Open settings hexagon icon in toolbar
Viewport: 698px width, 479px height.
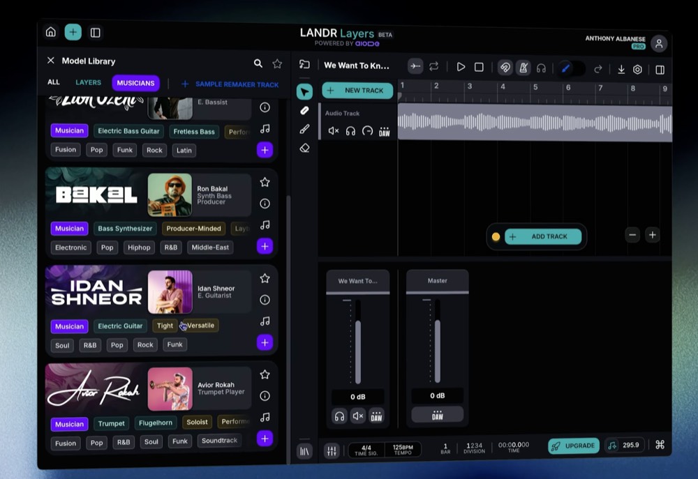pos(637,70)
